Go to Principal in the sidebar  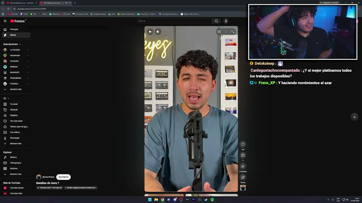point(16,29)
